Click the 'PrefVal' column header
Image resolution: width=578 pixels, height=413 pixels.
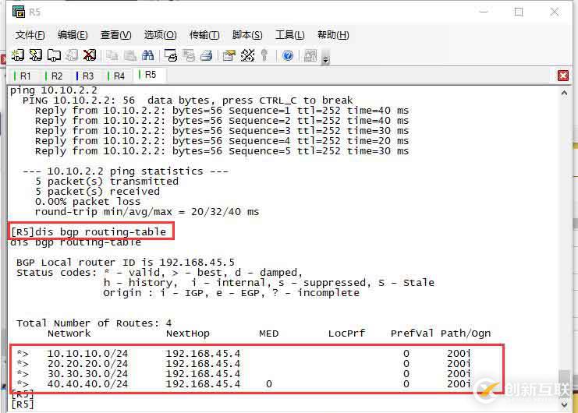(412, 334)
